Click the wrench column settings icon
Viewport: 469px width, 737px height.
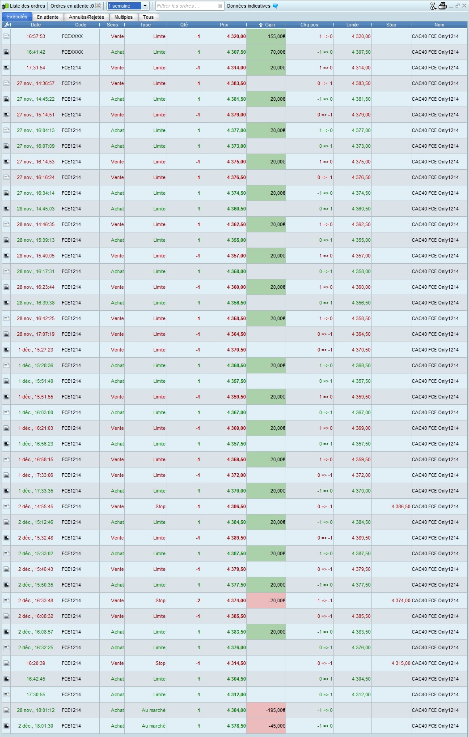(6, 25)
